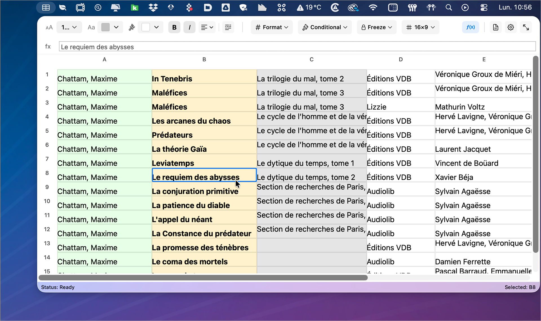Click the Malwarebytes shield icon in menu bar
The height and width of the screenshot is (321, 541).
tap(243, 8)
